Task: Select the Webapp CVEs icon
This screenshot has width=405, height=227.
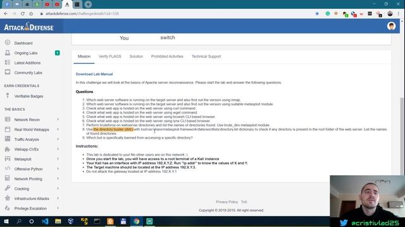Action: (x=8, y=149)
